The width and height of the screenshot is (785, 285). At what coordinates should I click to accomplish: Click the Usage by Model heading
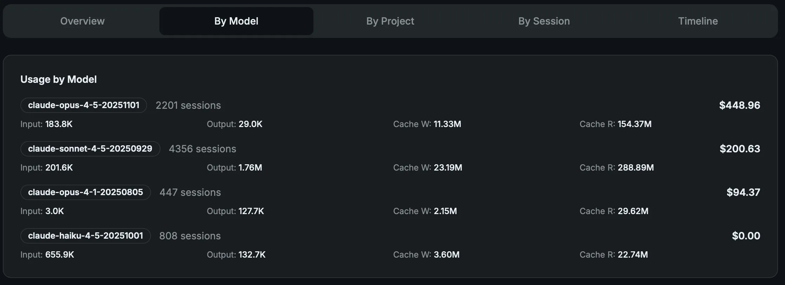59,79
